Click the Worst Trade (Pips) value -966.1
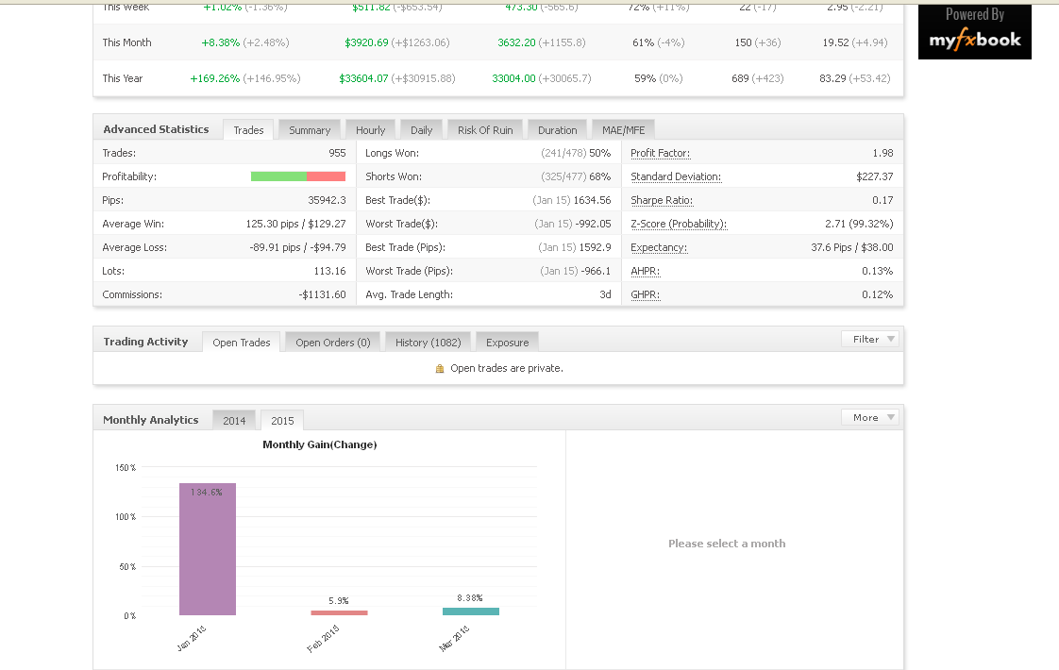The height and width of the screenshot is (670, 1059). coord(596,272)
